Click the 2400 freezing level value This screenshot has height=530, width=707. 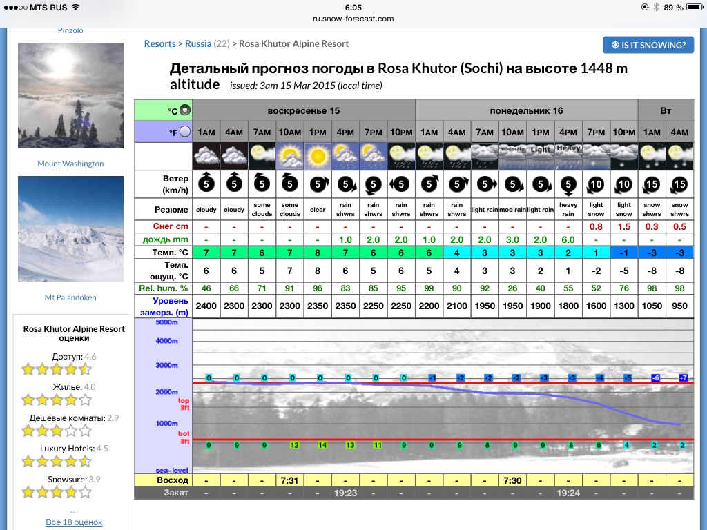(206, 306)
